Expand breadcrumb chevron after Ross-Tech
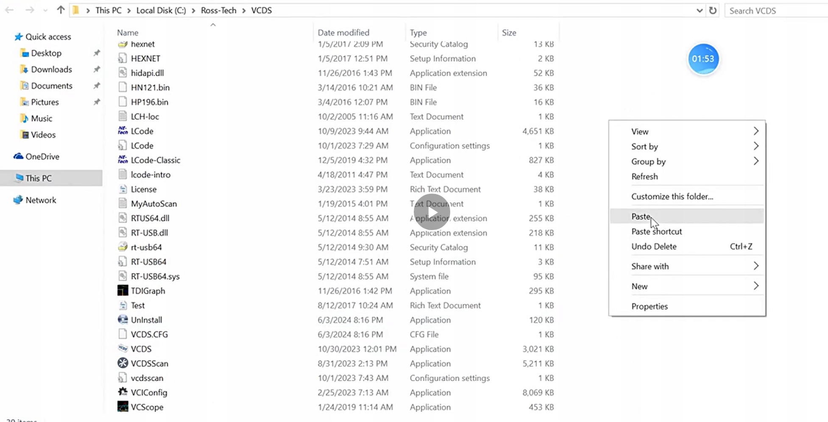This screenshot has width=828, height=422. coord(244,11)
